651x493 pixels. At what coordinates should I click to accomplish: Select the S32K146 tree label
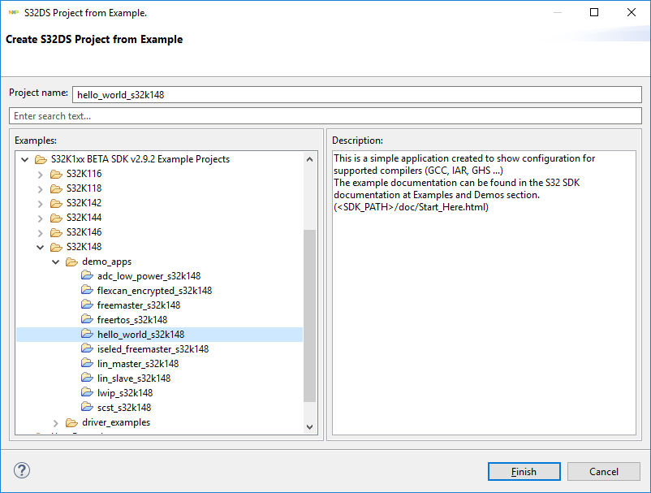[x=84, y=232]
